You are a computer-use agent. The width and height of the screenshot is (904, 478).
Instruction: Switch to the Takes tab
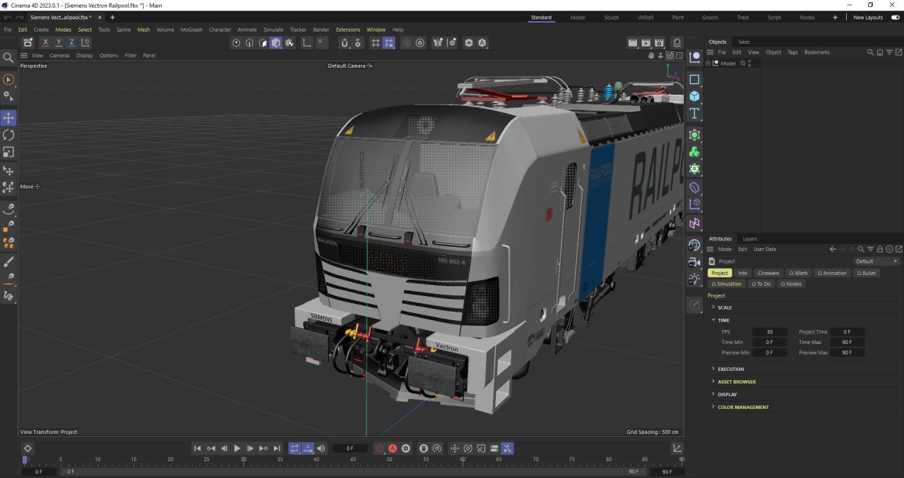coord(744,42)
